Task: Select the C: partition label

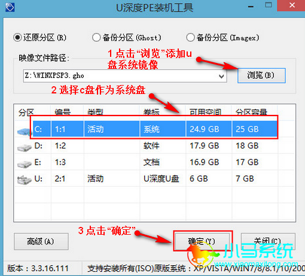Action: (38, 129)
